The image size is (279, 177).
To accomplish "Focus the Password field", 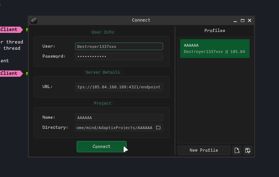I will click(119, 56).
